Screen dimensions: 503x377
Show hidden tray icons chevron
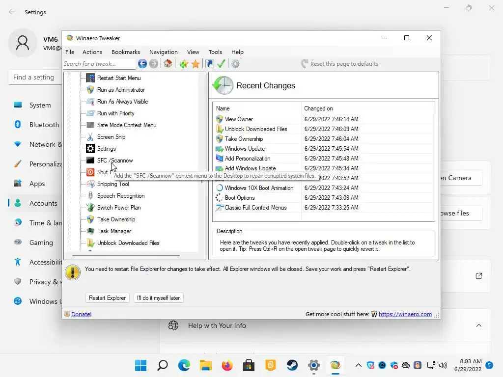(359, 365)
